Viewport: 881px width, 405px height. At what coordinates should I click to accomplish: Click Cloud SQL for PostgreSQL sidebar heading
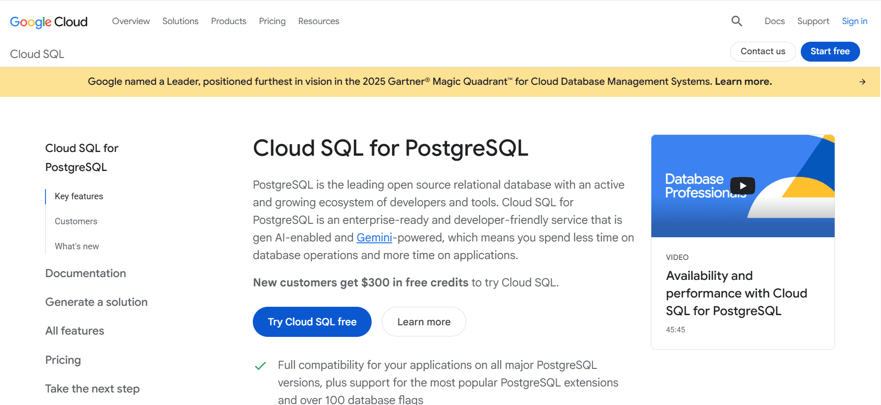click(x=82, y=158)
